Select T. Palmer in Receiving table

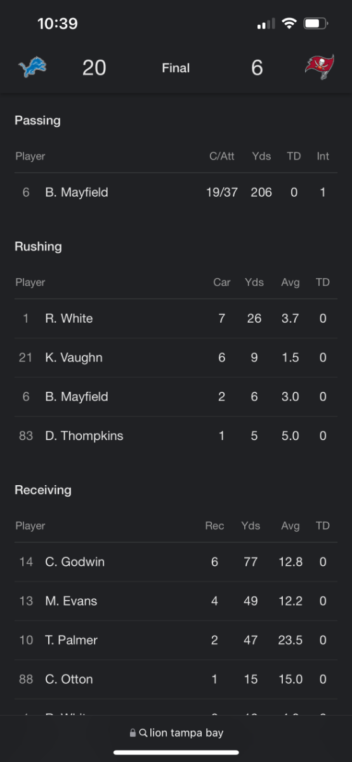point(176,640)
